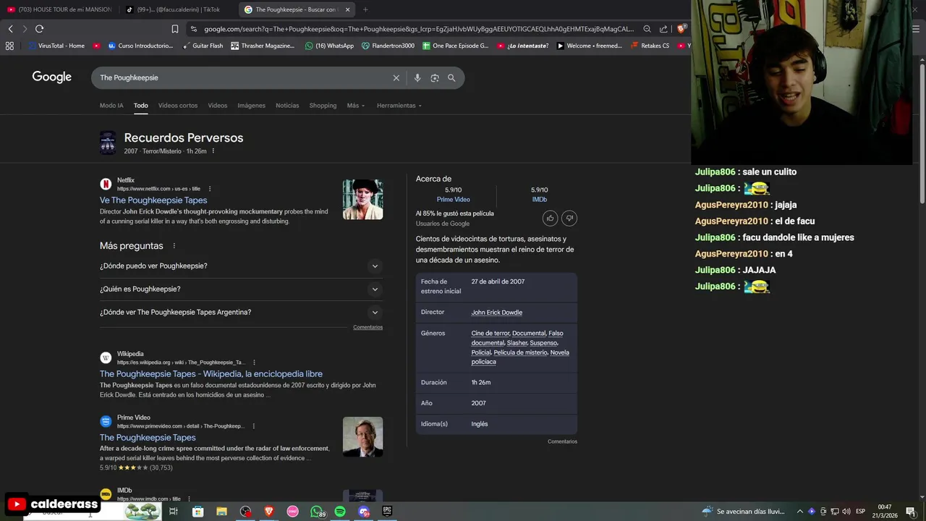Image resolution: width=926 pixels, height=521 pixels.
Task: Start voice search with the microphone icon
Action: (417, 78)
